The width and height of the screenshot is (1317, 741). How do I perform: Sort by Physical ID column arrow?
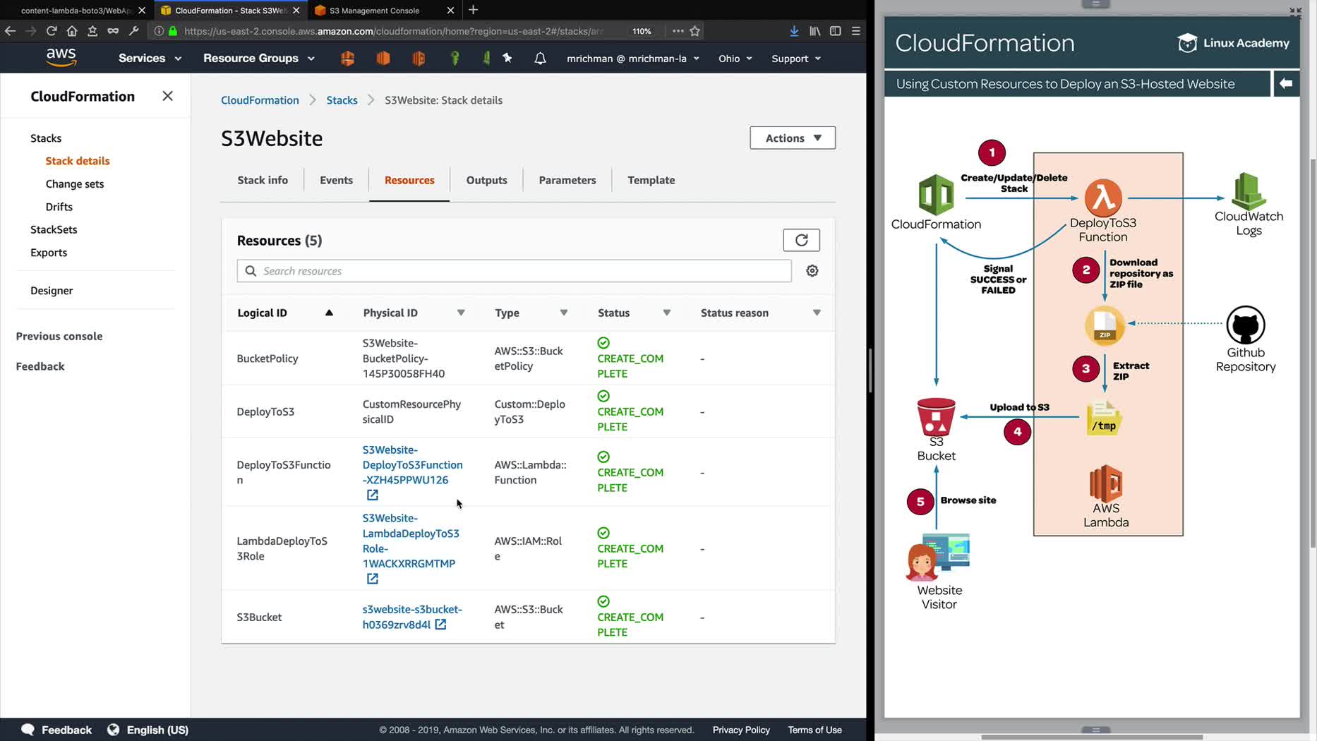460,313
